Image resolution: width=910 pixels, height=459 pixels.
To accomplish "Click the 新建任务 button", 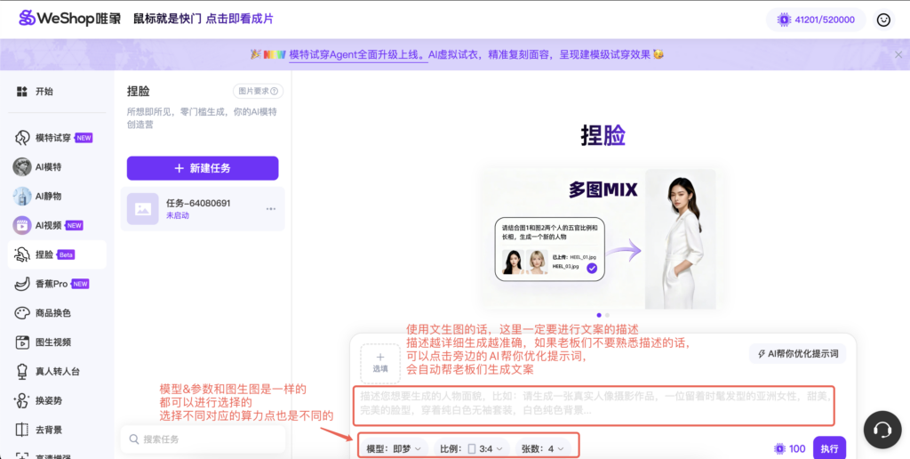I will coord(202,168).
